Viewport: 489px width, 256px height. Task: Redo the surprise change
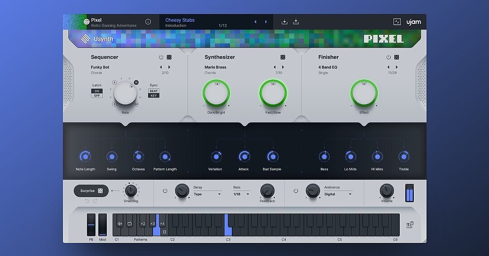click(x=95, y=201)
